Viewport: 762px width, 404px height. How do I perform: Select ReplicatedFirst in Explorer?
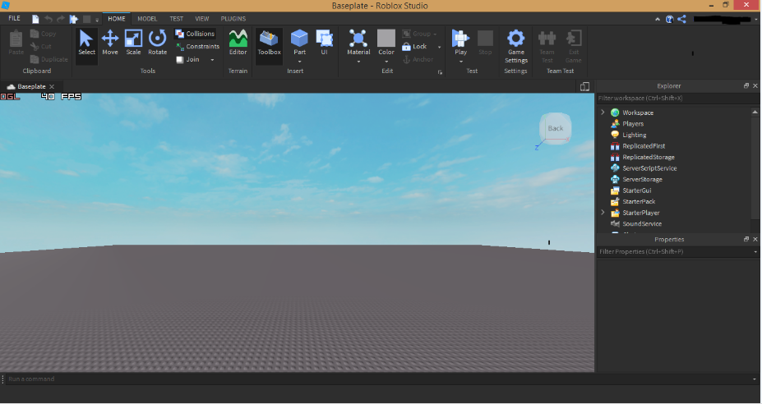coord(644,145)
